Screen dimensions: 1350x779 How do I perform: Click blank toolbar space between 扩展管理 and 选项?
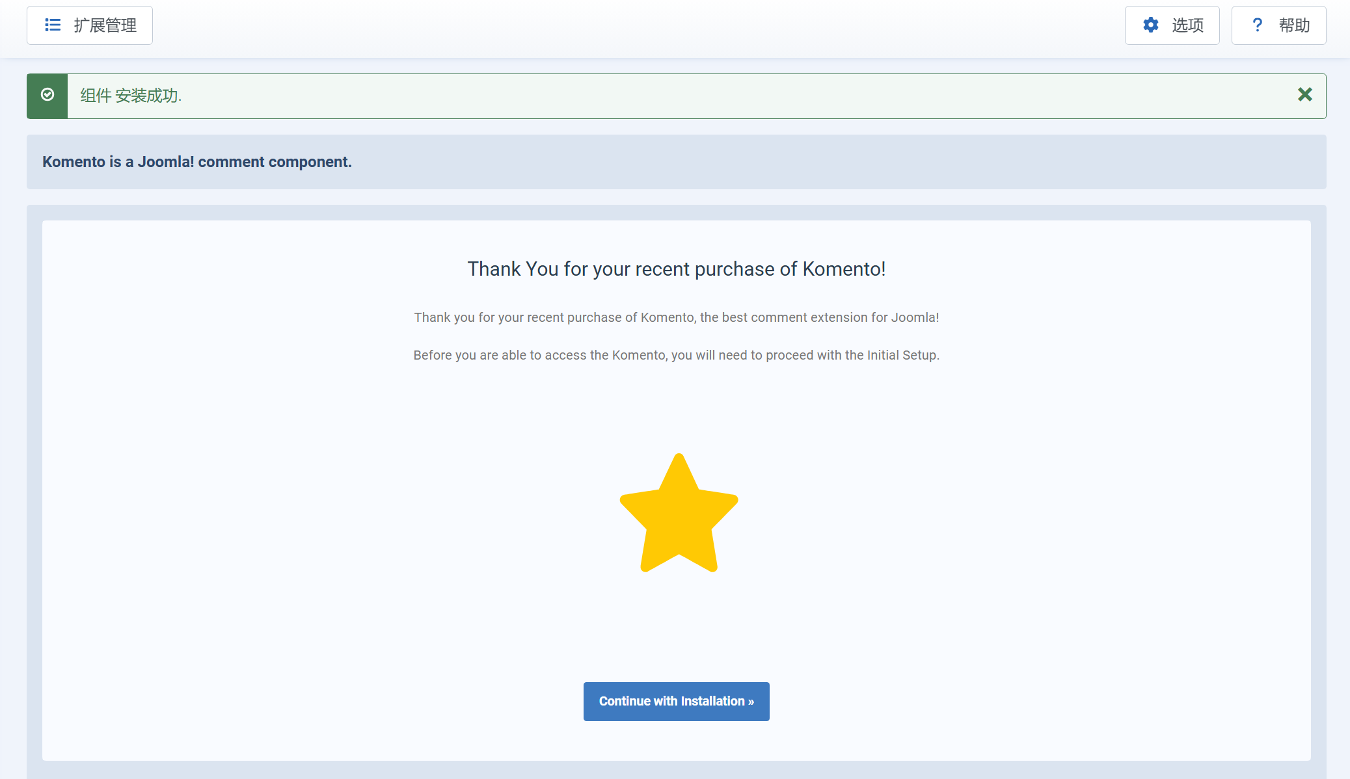(x=638, y=26)
